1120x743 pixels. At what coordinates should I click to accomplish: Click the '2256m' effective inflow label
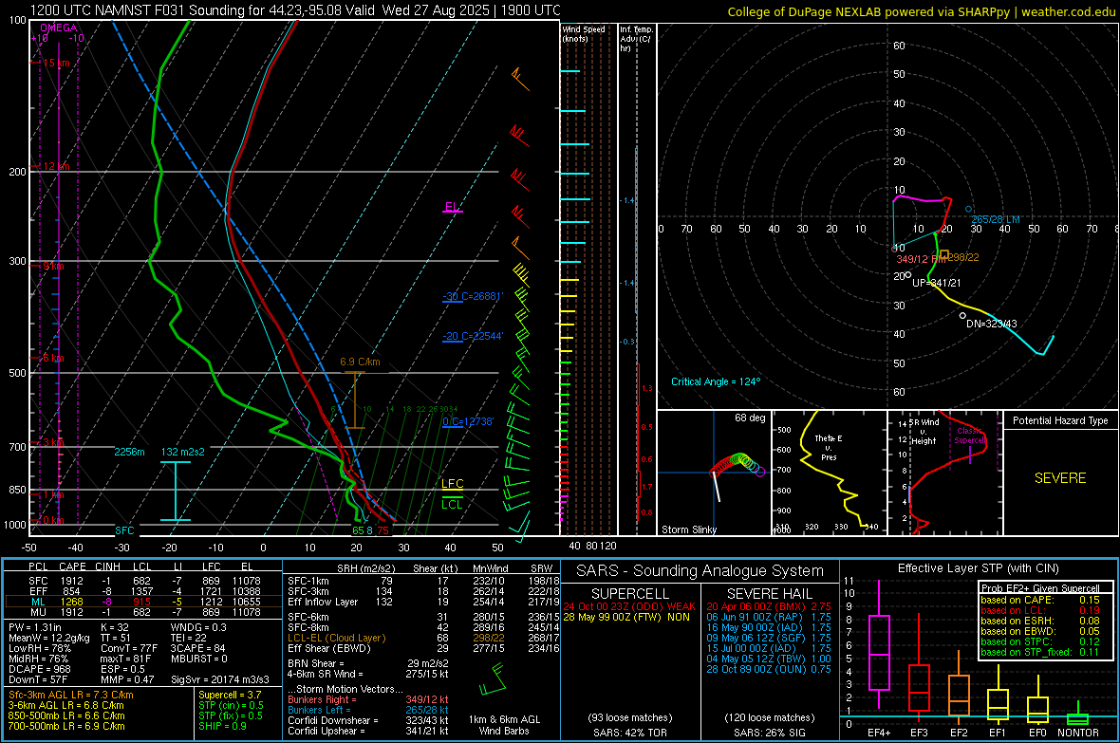click(x=129, y=452)
